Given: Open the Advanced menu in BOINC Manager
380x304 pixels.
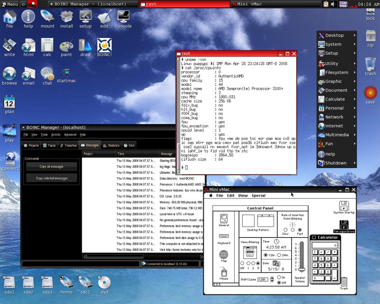Looking at the screenshot, I should coord(70,134).
